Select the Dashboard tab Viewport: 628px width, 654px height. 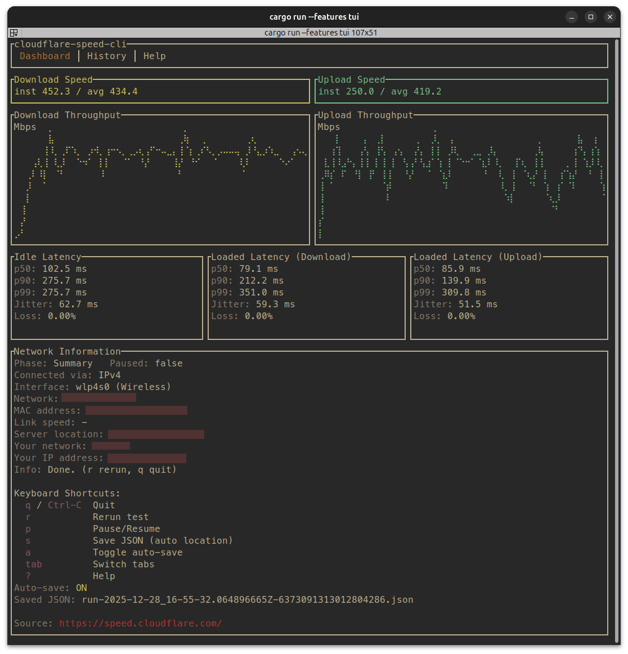44,56
